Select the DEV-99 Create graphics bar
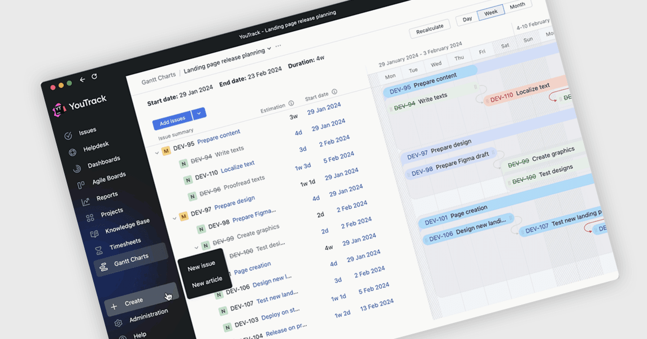This screenshot has height=339, width=647. [543, 156]
